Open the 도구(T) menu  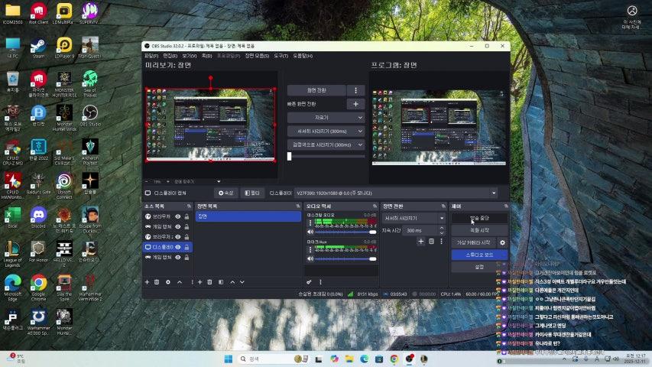tap(281, 56)
